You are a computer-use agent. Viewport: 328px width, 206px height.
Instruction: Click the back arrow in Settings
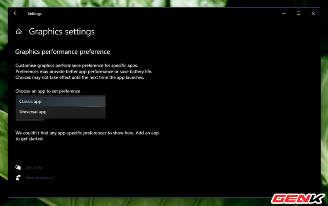tap(15, 13)
